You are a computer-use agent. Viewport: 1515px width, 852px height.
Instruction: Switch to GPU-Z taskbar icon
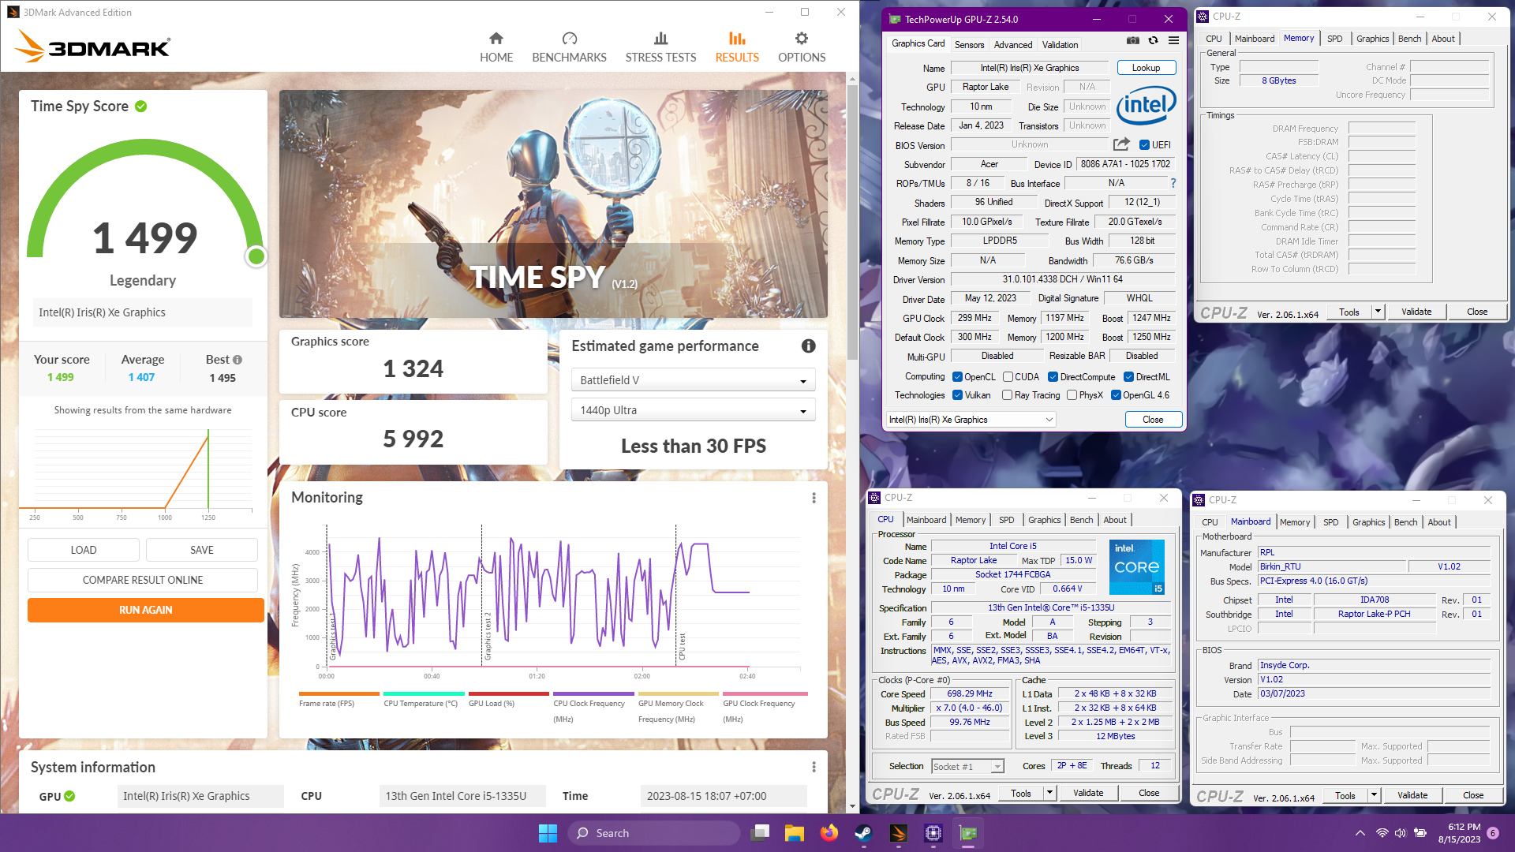tap(968, 833)
